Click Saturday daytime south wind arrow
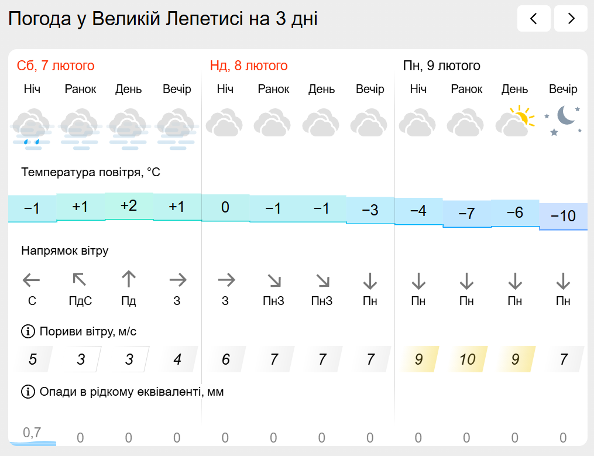The width and height of the screenshot is (594, 456). pos(129,280)
